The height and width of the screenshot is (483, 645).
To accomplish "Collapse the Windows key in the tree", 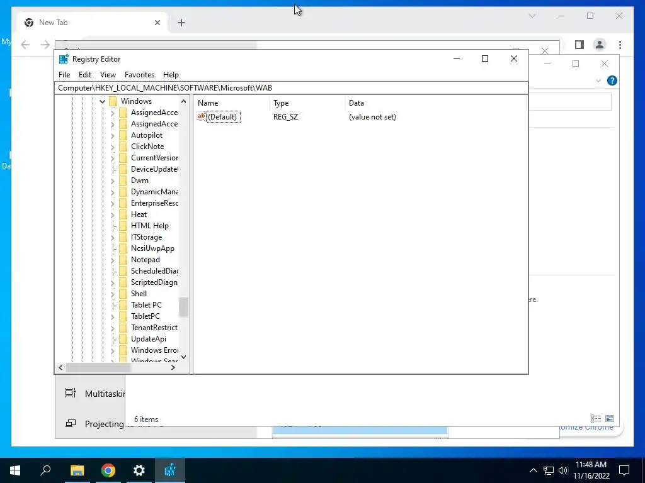I will coord(103,101).
